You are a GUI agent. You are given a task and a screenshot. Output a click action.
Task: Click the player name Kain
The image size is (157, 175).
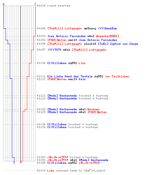pyautogui.click(x=82, y=79)
